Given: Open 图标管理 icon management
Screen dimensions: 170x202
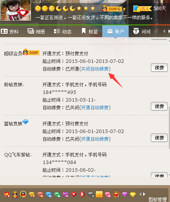Looking at the screenshot, I should [157, 199].
